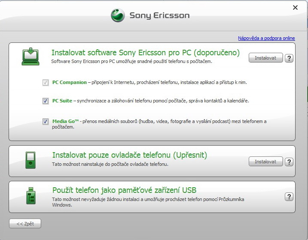The height and width of the screenshot is (240, 308).
Task: Click the PC Companion label text
Action: (70, 82)
